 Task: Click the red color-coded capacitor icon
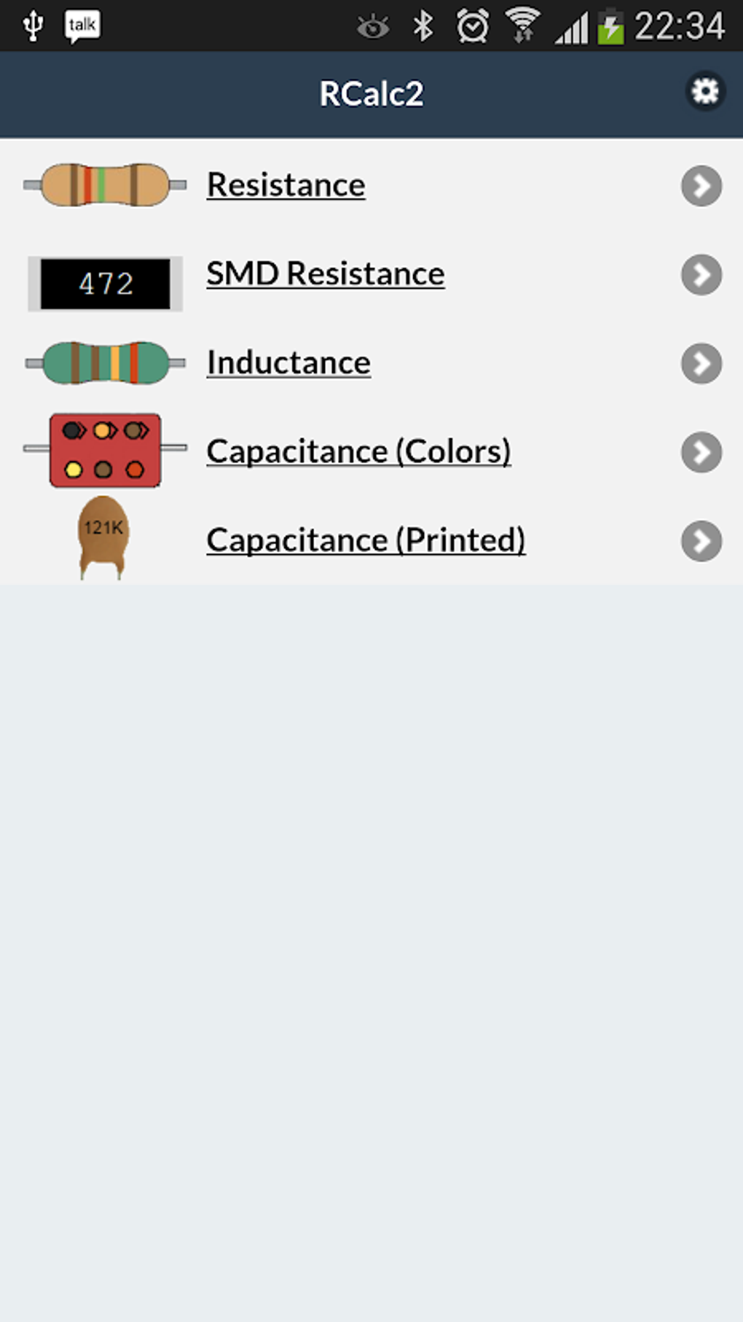(x=104, y=450)
